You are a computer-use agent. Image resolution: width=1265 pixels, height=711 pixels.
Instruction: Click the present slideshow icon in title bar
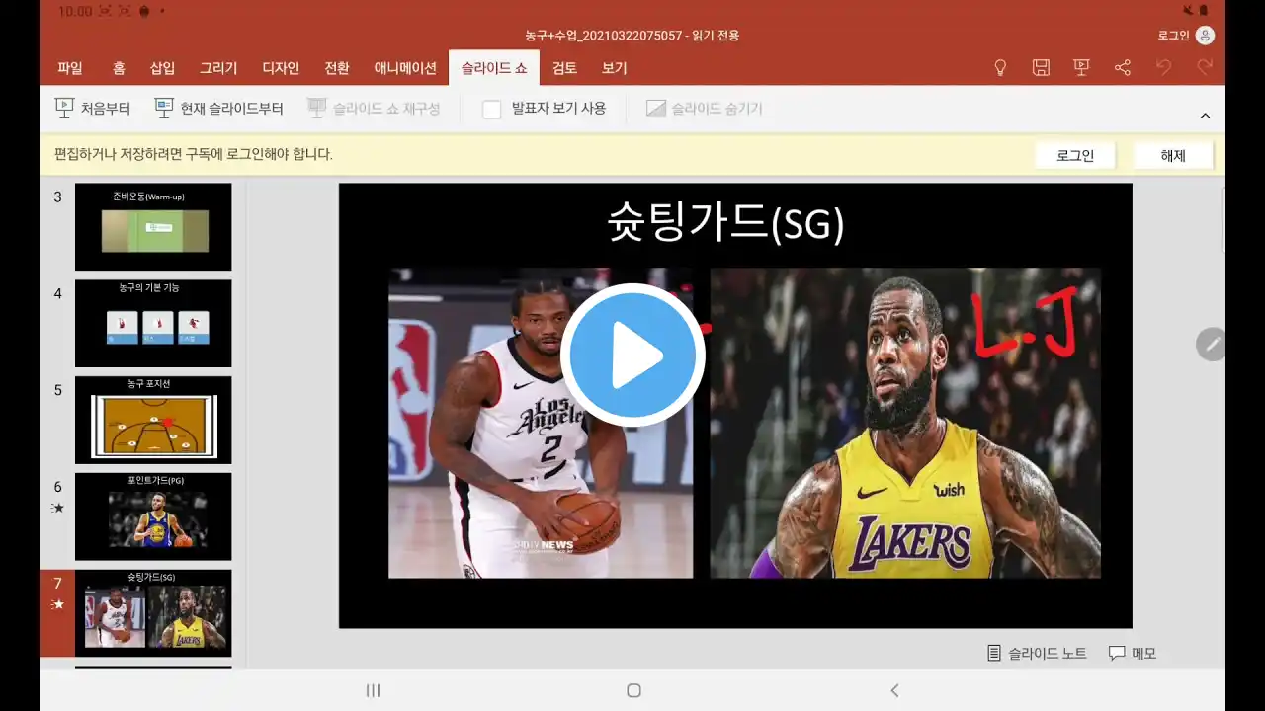click(1081, 67)
